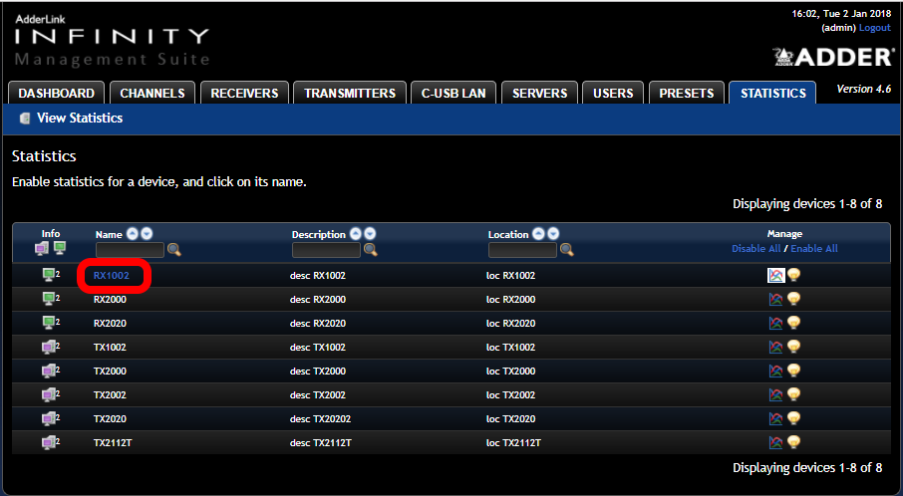Click the statistics chart icon for RX2020
This screenshot has width=903, height=496.
coord(775,323)
